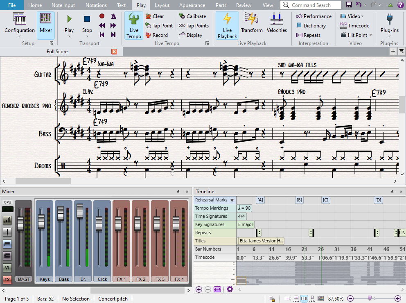Click the Dictionary button
This screenshot has height=303, width=406.
tap(314, 26)
